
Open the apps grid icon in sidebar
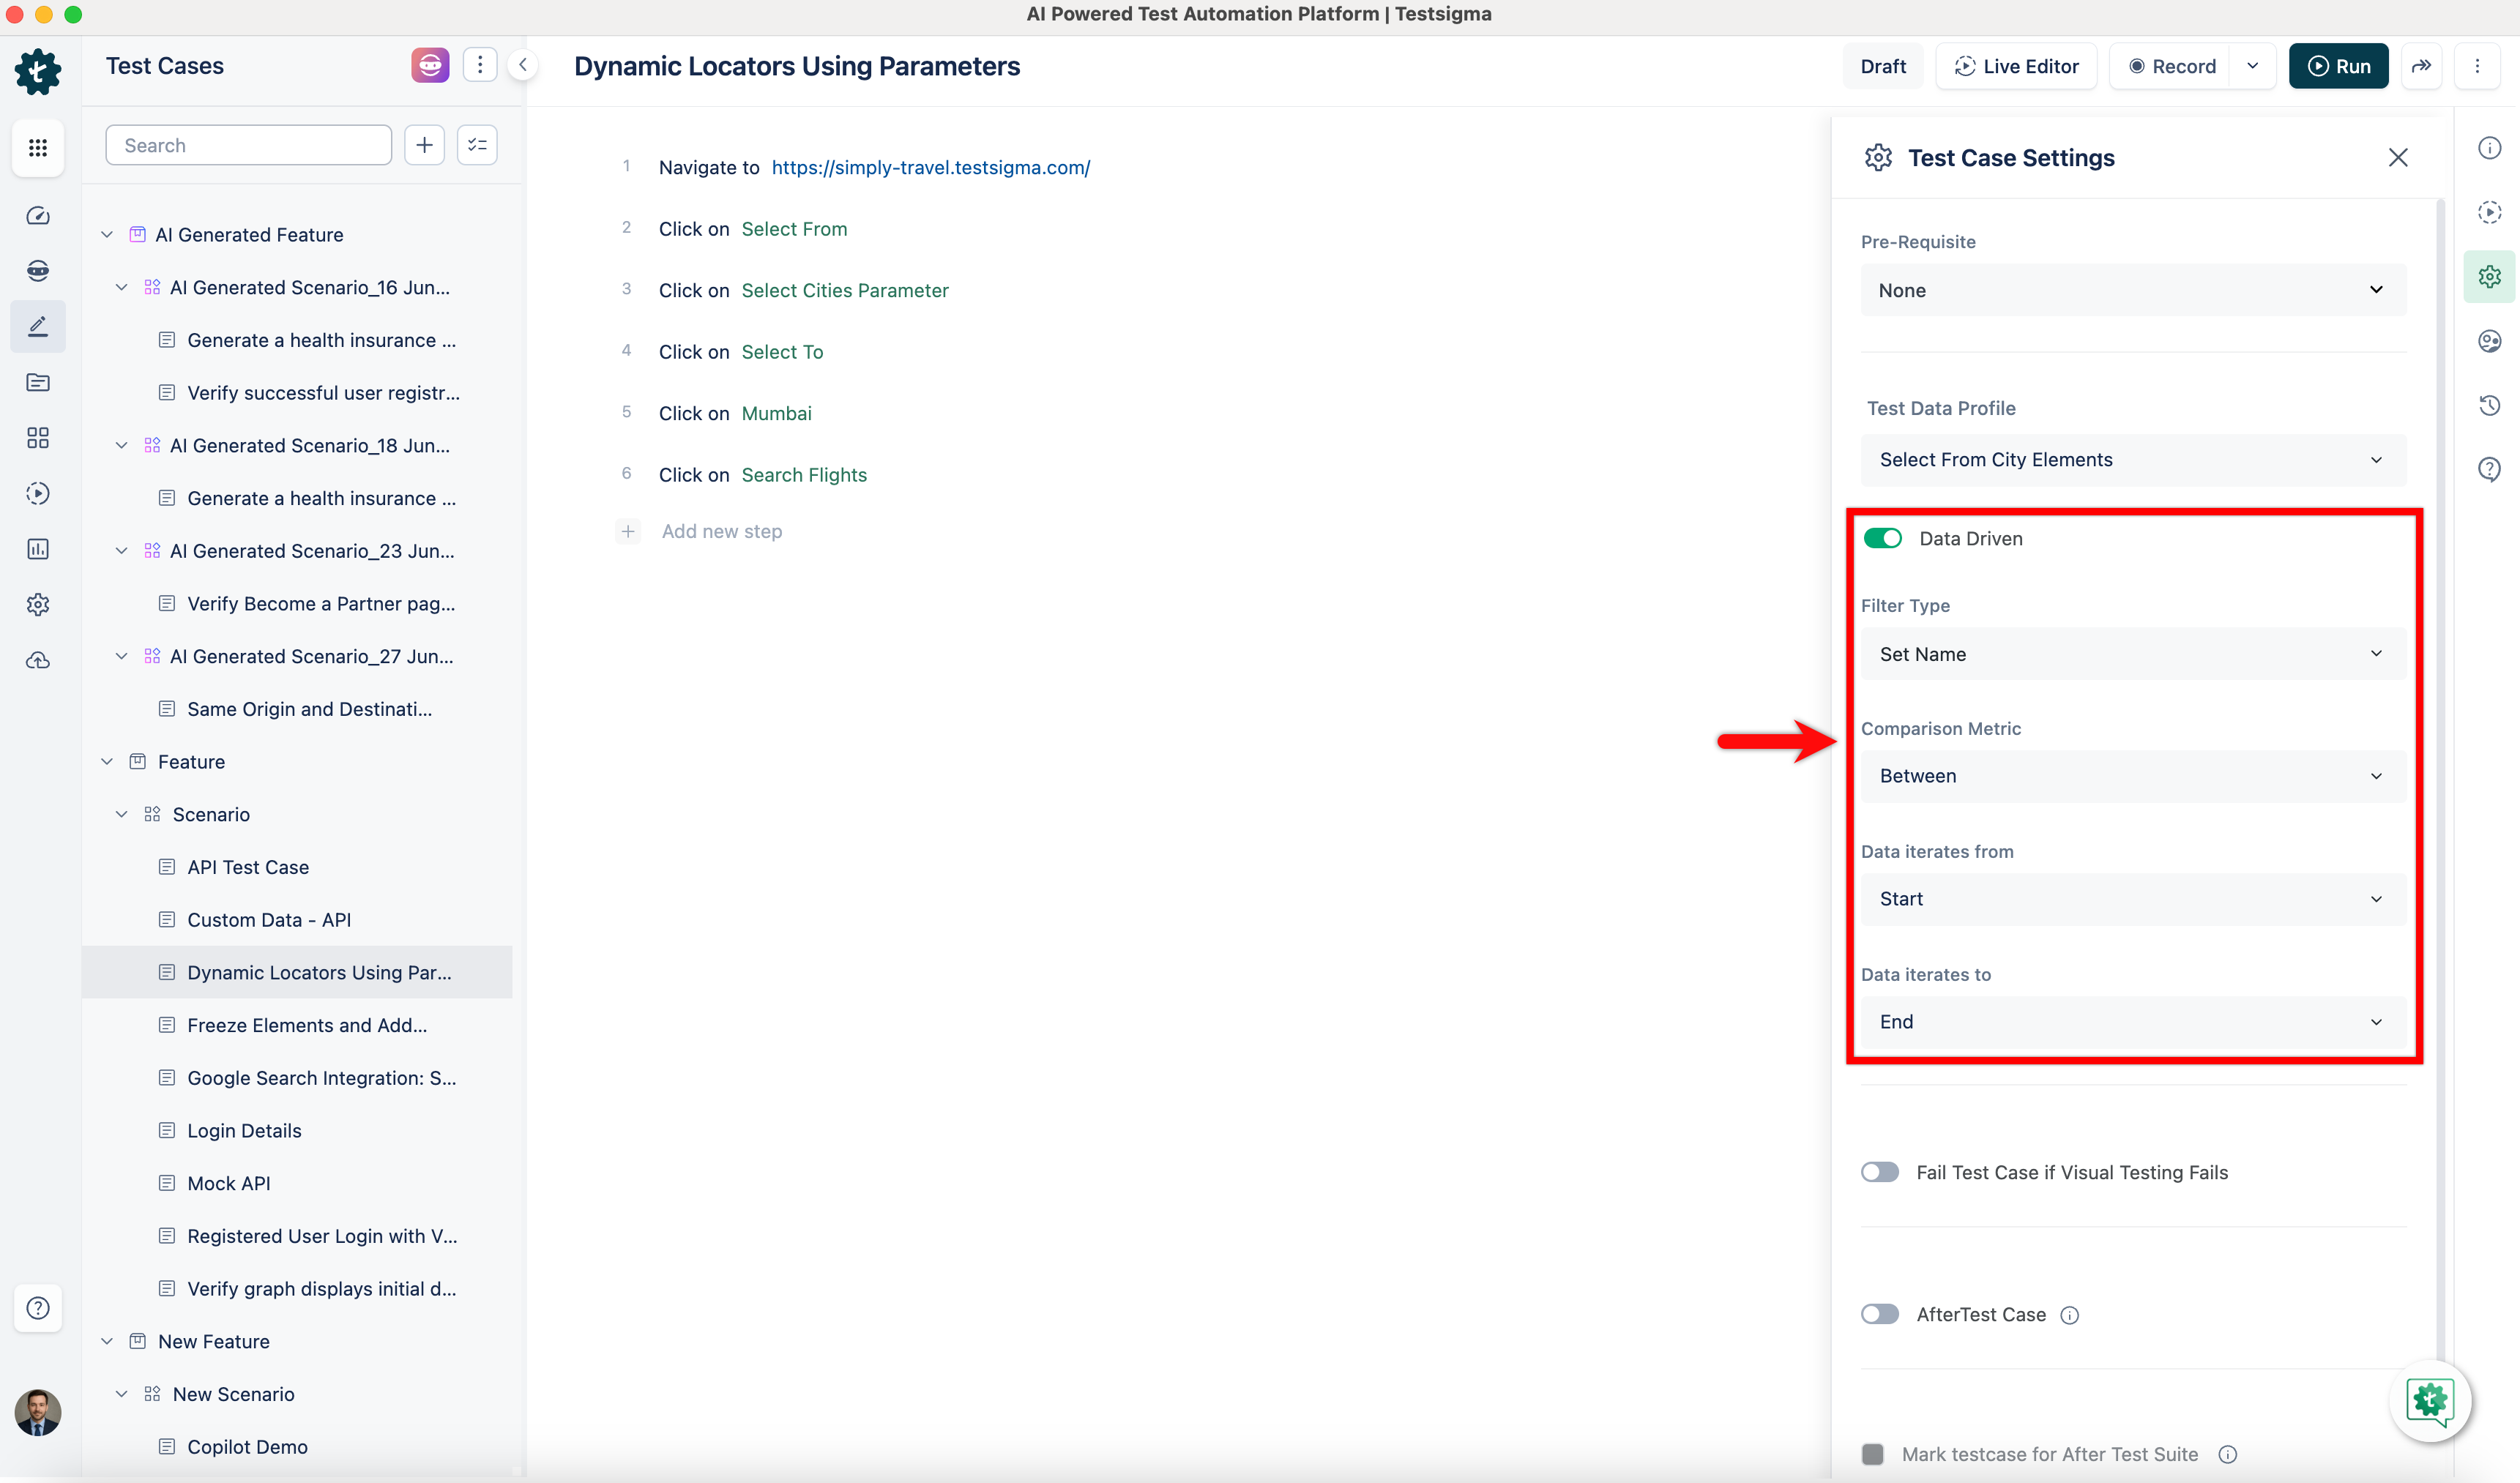point(37,148)
